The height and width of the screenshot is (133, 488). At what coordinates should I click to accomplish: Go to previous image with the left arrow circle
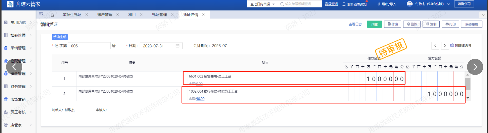coord(14,67)
